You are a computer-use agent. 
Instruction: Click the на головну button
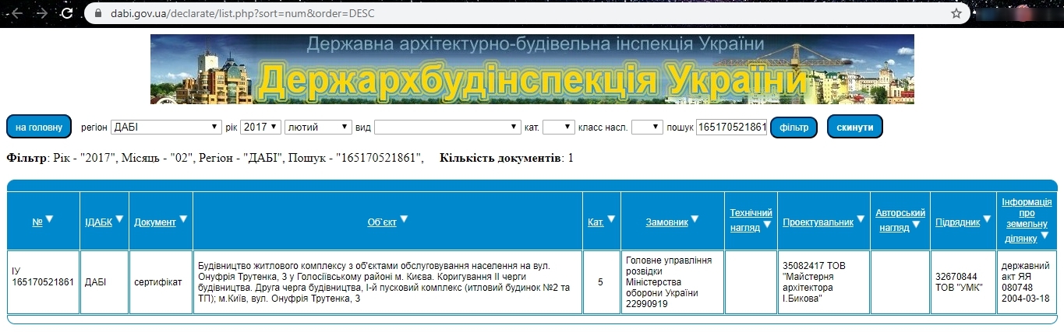39,127
